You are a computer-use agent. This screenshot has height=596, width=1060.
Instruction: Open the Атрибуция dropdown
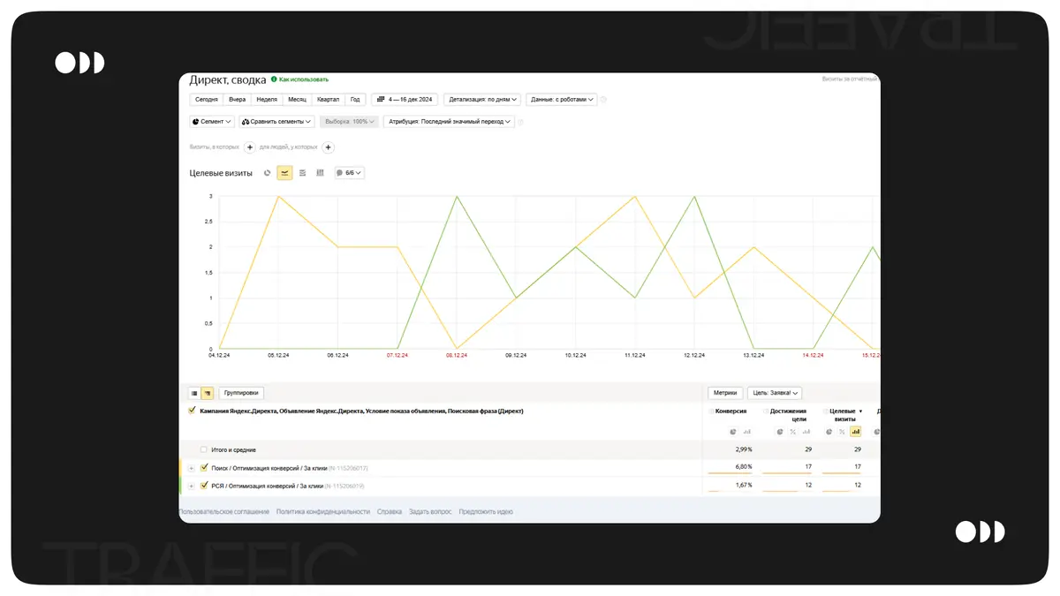click(x=450, y=122)
